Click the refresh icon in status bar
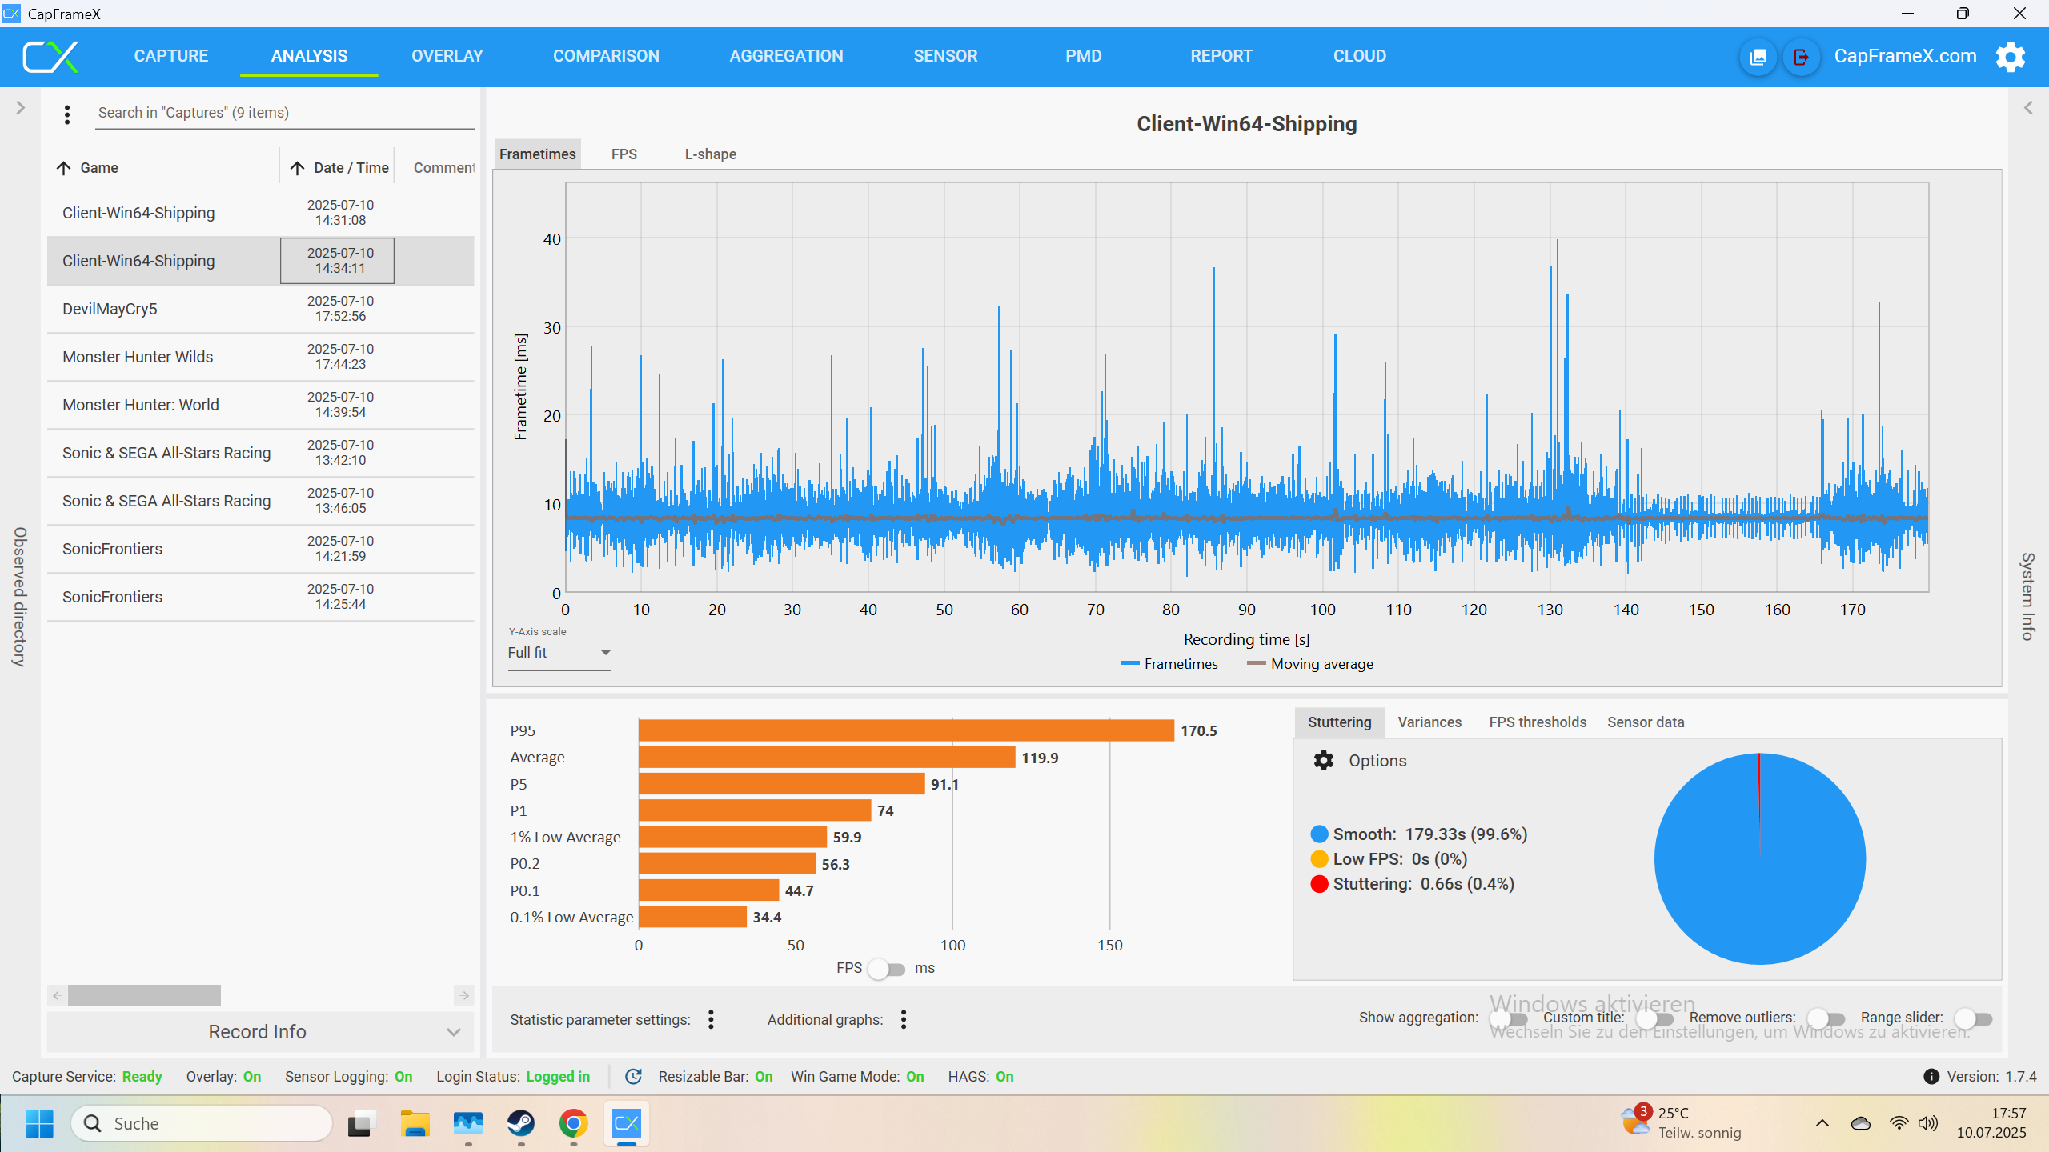The image size is (2049, 1152). pos(633,1077)
